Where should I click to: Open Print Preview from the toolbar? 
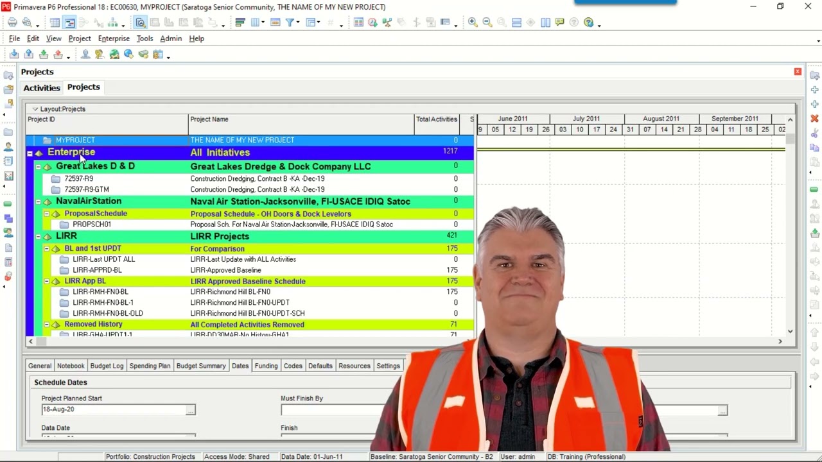tap(27, 22)
